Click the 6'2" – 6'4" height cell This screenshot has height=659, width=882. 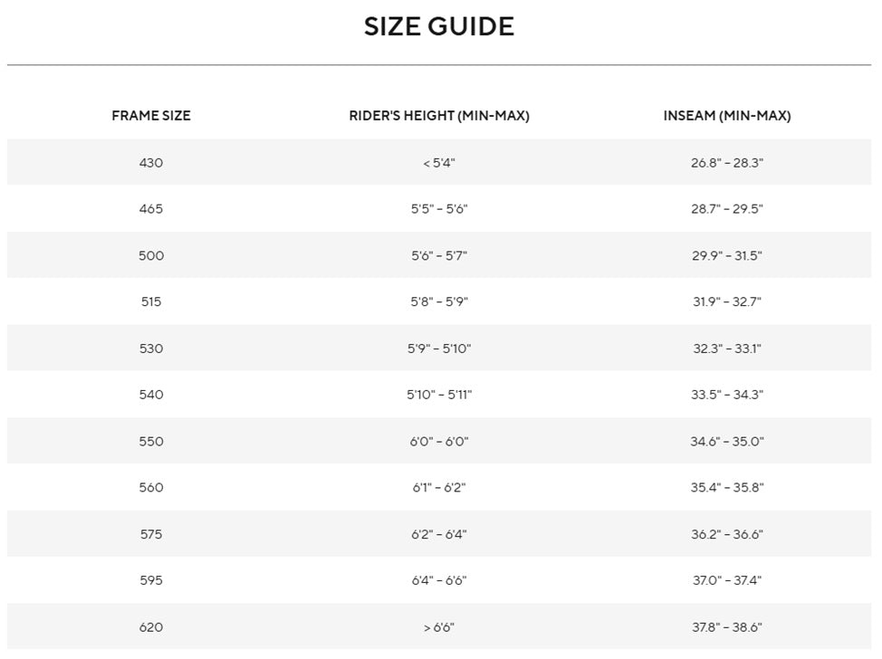(x=439, y=533)
